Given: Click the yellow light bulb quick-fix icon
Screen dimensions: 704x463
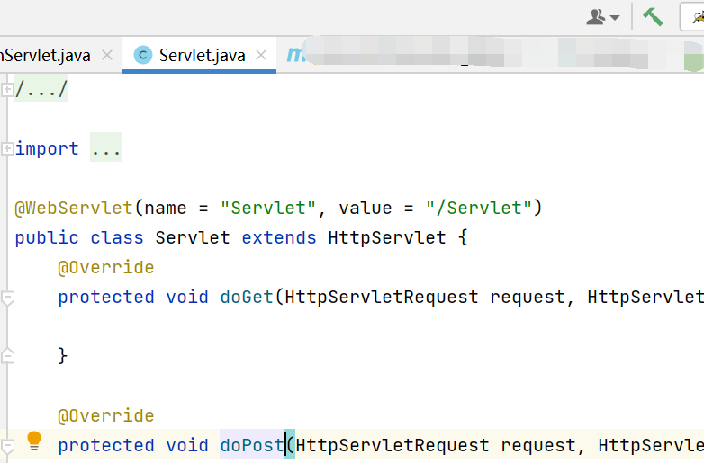Looking at the screenshot, I should [34, 441].
